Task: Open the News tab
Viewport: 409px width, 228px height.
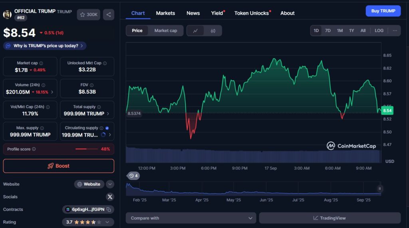Action: (193, 13)
